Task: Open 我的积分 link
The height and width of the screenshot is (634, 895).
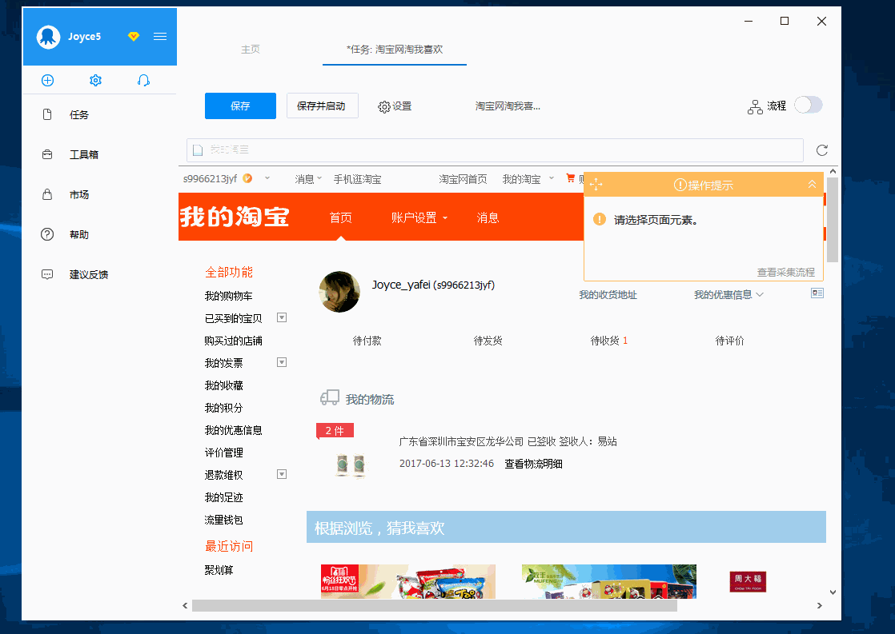Action: (x=224, y=408)
